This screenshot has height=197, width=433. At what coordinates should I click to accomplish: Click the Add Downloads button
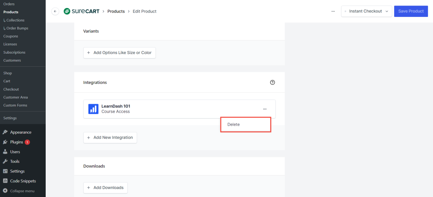pyautogui.click(x=105, y=188)
